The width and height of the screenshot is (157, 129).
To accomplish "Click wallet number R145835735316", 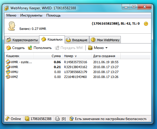I will (76, 62).
